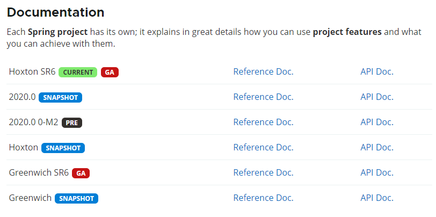
Task: Click the GA badge beside Greenwich SR6
Action: [x=81, y=173]
